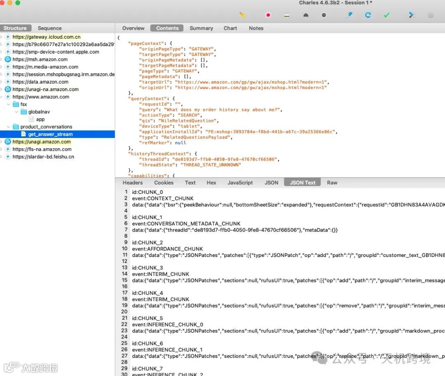The height and width of the screenshot is (376, 445).
Task: Click the app file icon under globalnav
Action: [31, 119]
